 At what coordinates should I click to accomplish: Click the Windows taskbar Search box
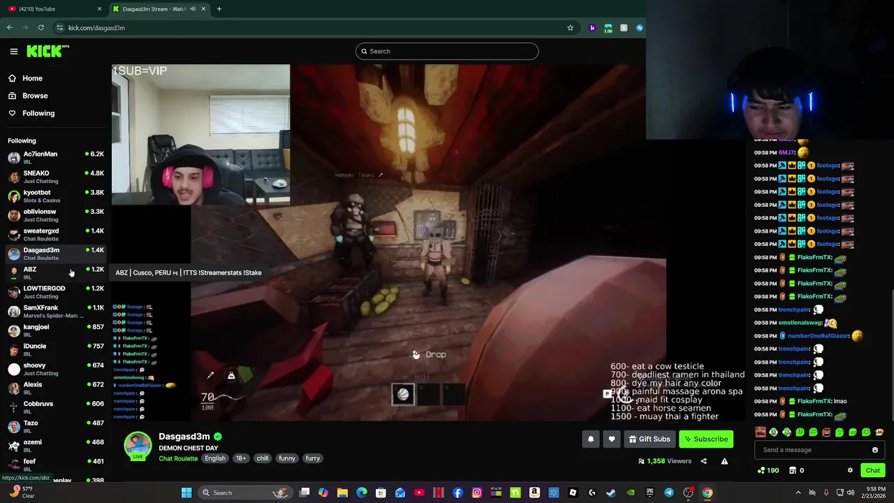coord(244,493)
